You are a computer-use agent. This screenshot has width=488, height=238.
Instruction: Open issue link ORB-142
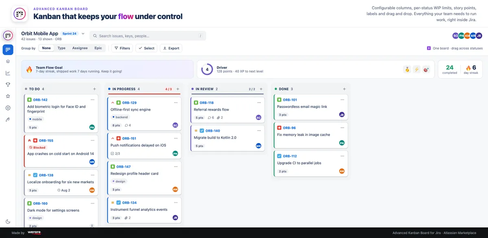coord(40,100)
